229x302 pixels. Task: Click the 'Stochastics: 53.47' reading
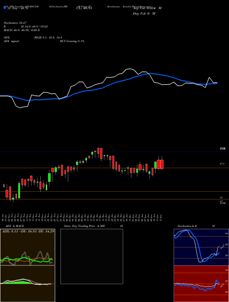click(x=15, y=23)
